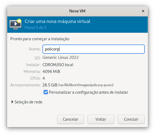Click the 'Armazenamento:' label
The height and width of the screenshot is (135, 155).
click(x=25, y=85)
